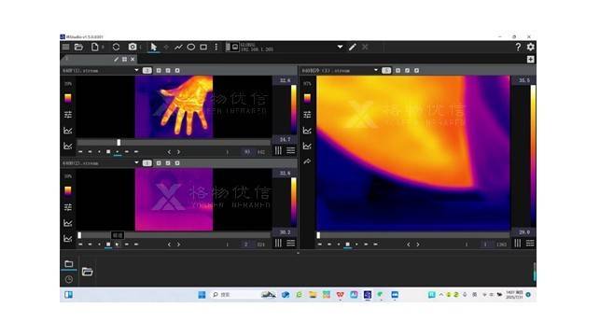Open the hamburger main menu
Image resolution: width=600 pixels, height=336 pixels.
[x=66, y=47]
